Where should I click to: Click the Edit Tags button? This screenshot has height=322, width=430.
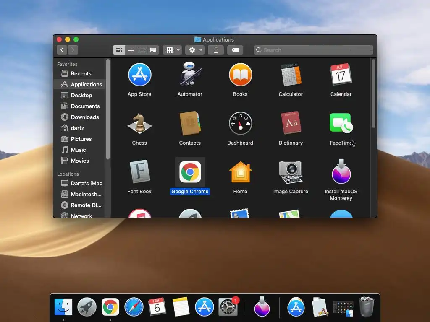pos(235,50)
